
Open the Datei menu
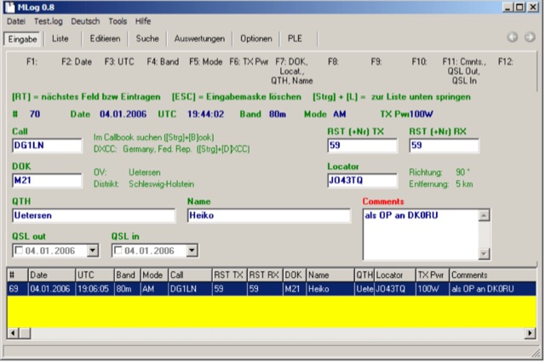(x=16, y=20)
